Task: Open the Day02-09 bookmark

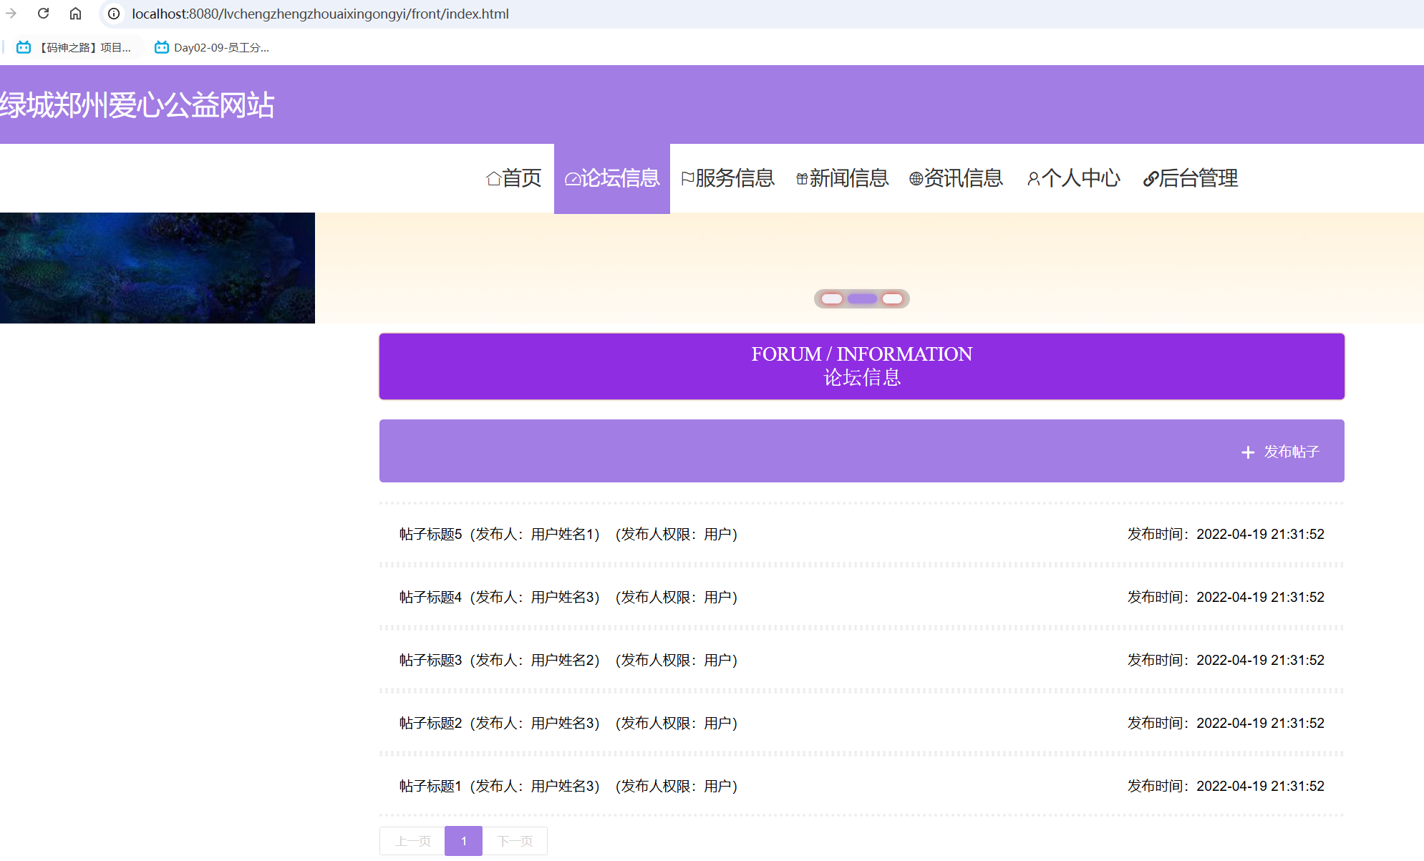Action: tap(212, 47)
